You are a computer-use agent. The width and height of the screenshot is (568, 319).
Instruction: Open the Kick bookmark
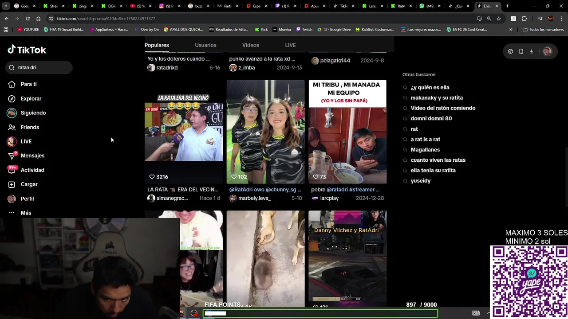click(x=261, y=29)
